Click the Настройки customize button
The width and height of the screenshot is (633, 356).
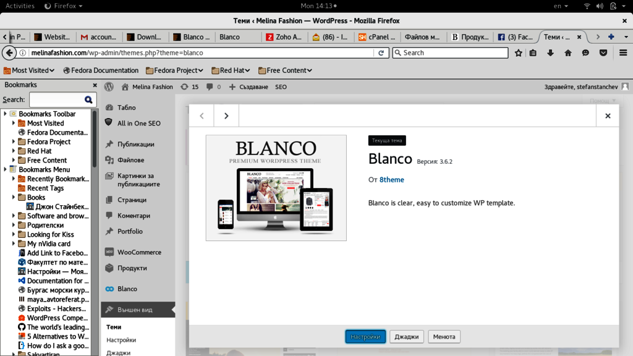pos(365,337)
